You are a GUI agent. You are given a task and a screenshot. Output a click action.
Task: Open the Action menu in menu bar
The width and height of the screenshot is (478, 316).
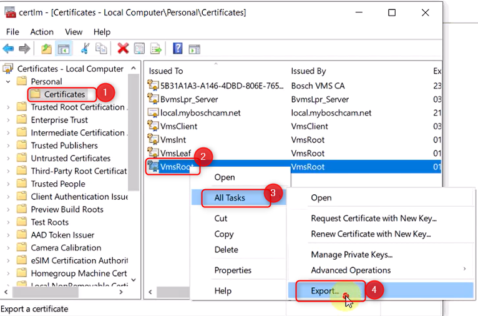point(42,32)
